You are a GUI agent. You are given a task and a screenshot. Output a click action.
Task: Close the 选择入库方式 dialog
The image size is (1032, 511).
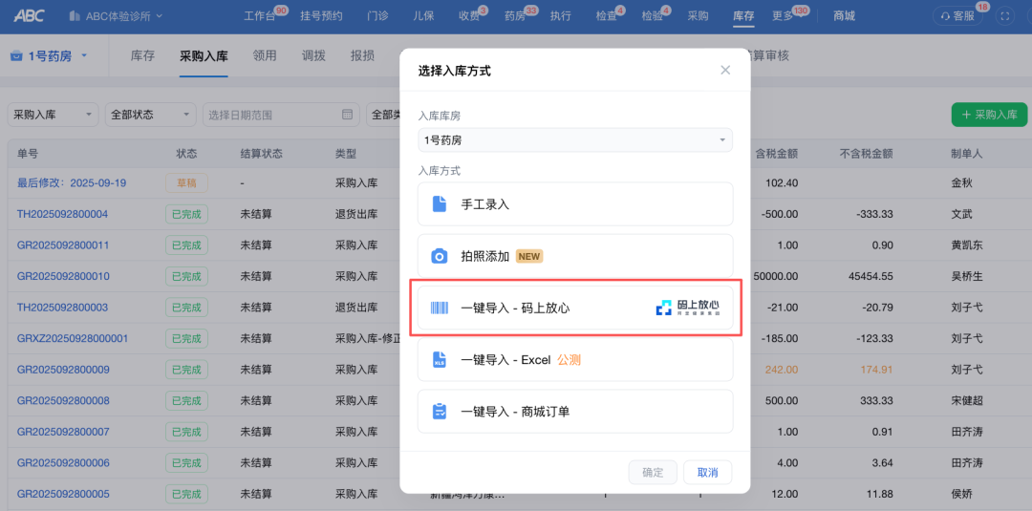[x=725, y=71]
